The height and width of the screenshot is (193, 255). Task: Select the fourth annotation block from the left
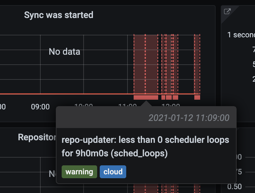click(x=175, y=97)
